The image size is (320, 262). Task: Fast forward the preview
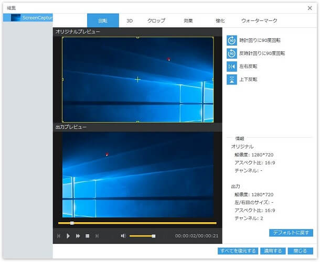pos(78,236)
